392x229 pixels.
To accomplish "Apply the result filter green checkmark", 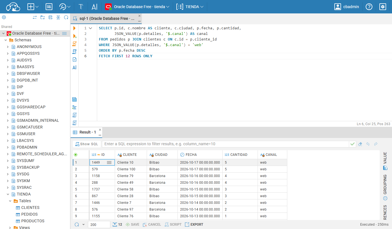I will (353, 144).
